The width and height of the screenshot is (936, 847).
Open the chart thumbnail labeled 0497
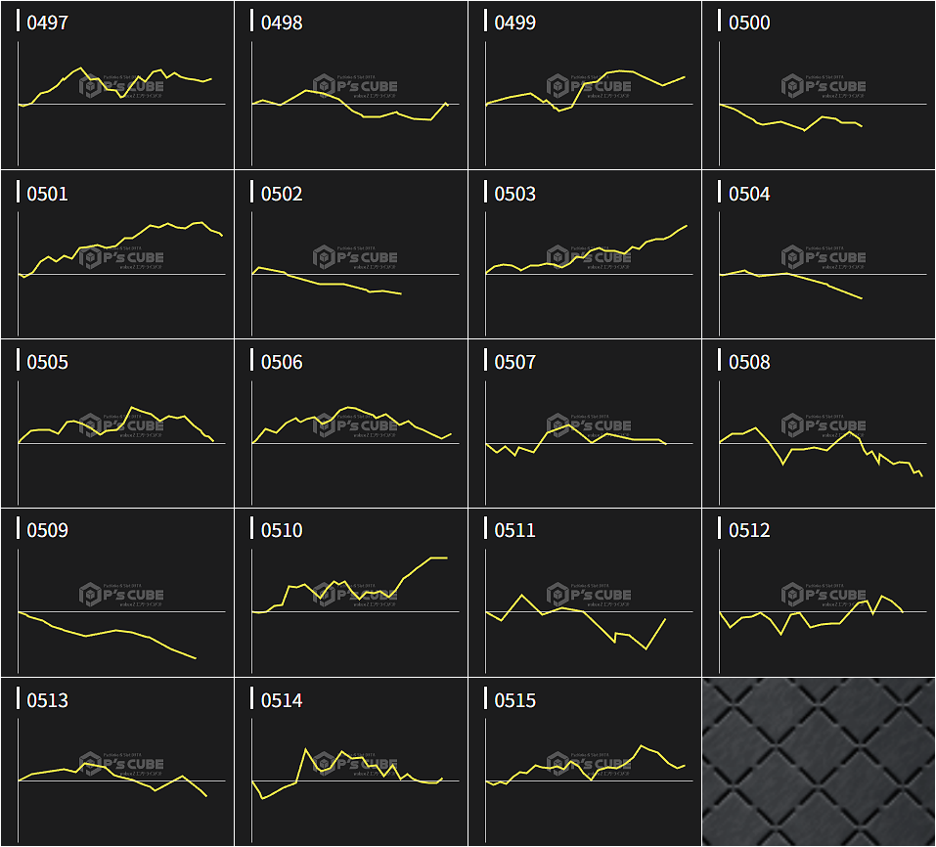coord(117,86)
